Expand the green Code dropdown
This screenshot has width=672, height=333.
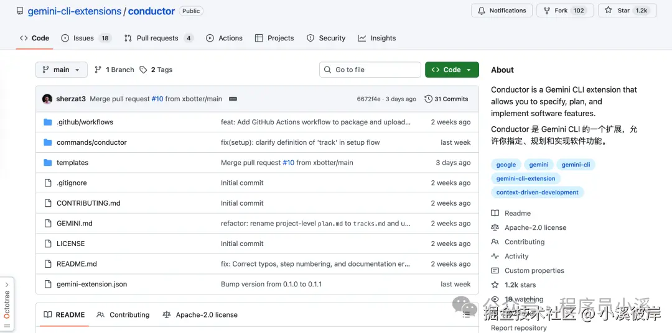point(452,70)
